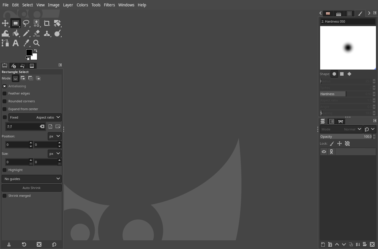Click the Auto Shrink button

[32, 188]
